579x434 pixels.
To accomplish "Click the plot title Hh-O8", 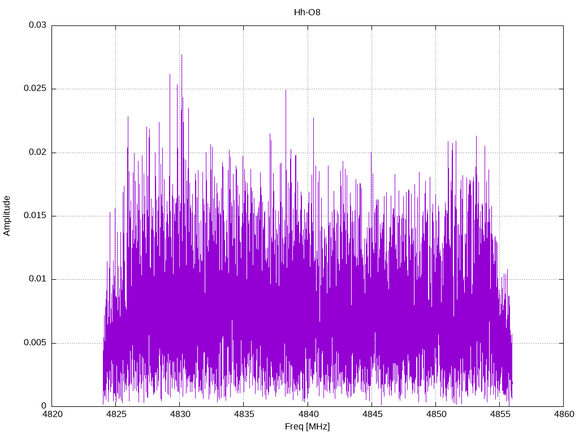I will pyautogui.click(x=307, y=12).
